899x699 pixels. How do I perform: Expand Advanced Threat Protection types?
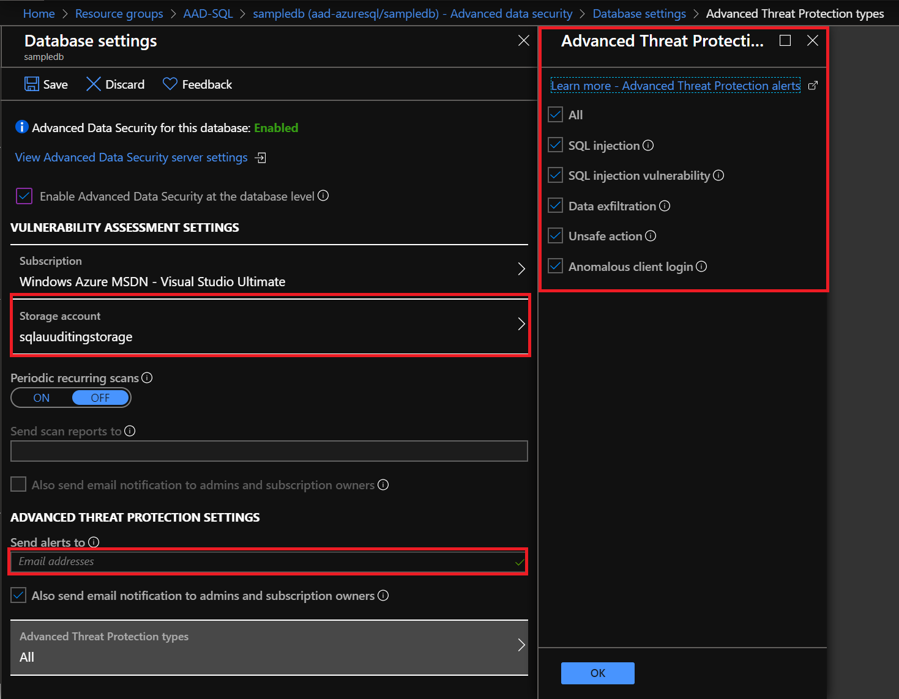269,647
